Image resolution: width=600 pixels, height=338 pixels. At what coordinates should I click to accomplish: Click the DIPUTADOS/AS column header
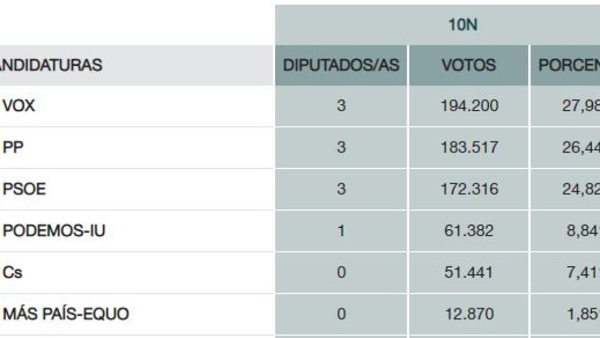[x=341, y=65]
